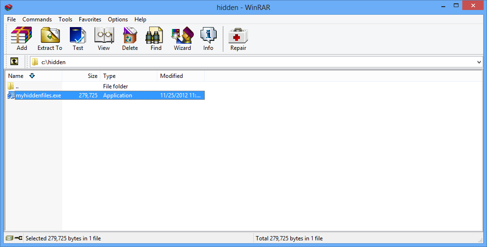Run Test on the archive

coord(77,39)
